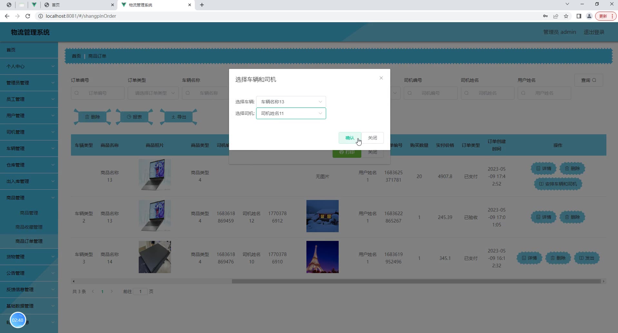618x333 pixels.
Task: Focus the 司机编号 search field
Action: coord(431,93)
